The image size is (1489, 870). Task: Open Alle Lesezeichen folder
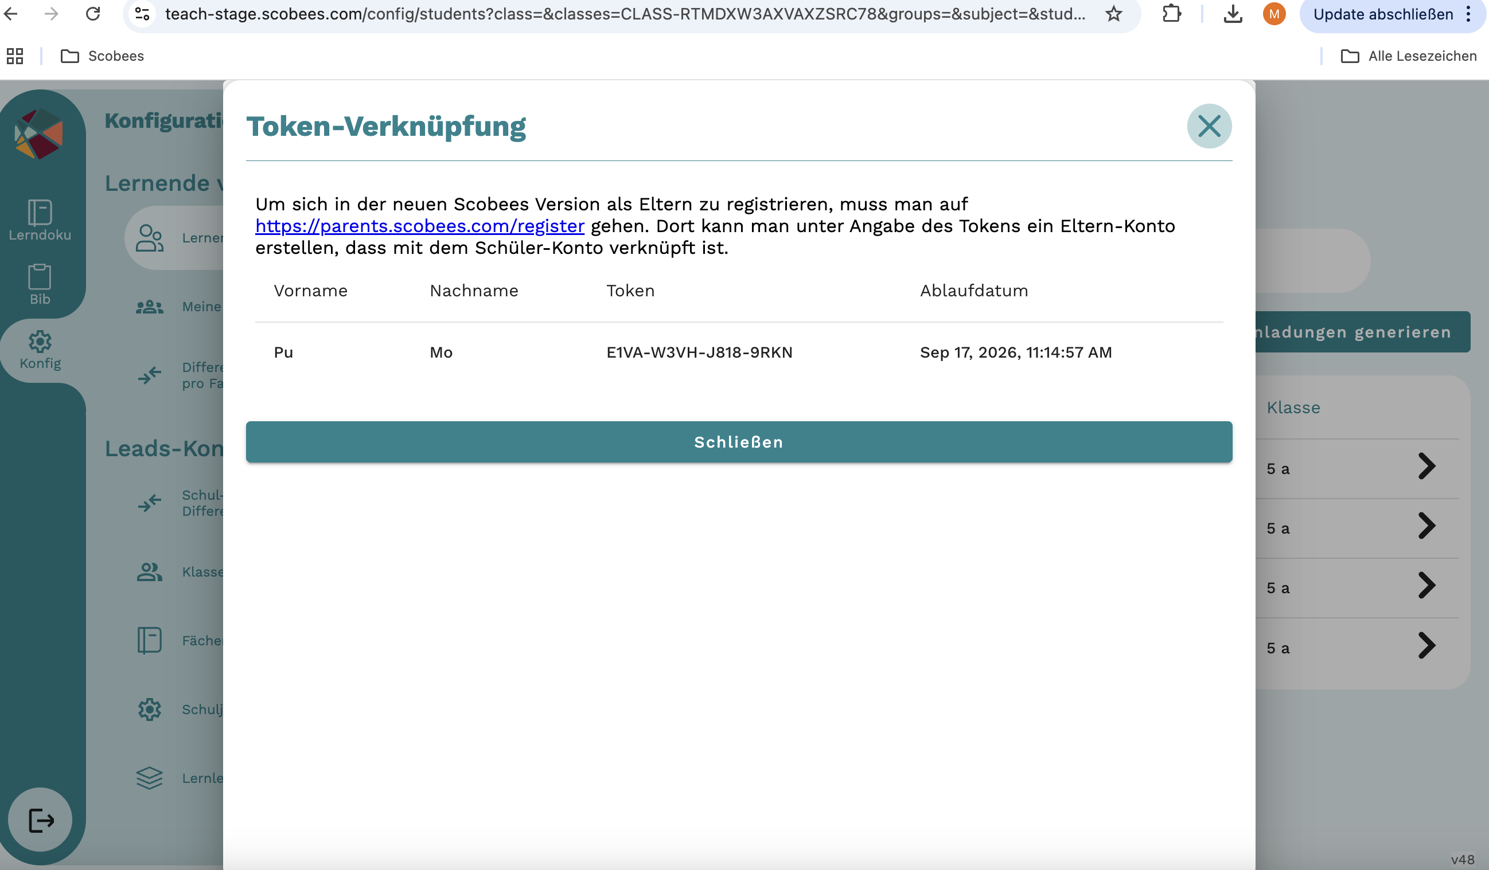click(x=1409, y=56)
